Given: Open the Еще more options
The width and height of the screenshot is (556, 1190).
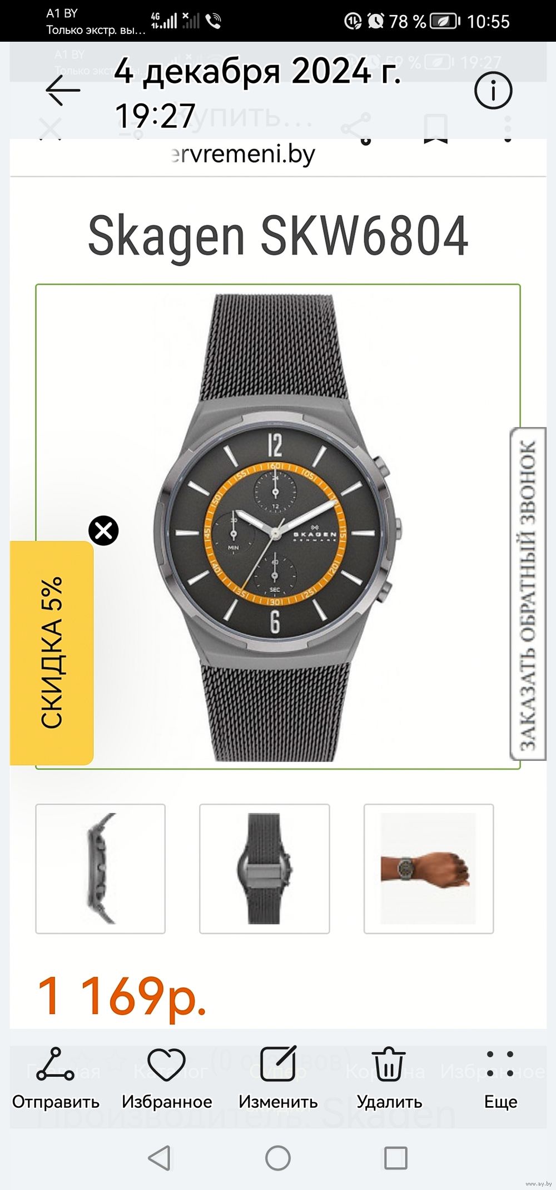Looking at the screenshot, I should 500,1078.
